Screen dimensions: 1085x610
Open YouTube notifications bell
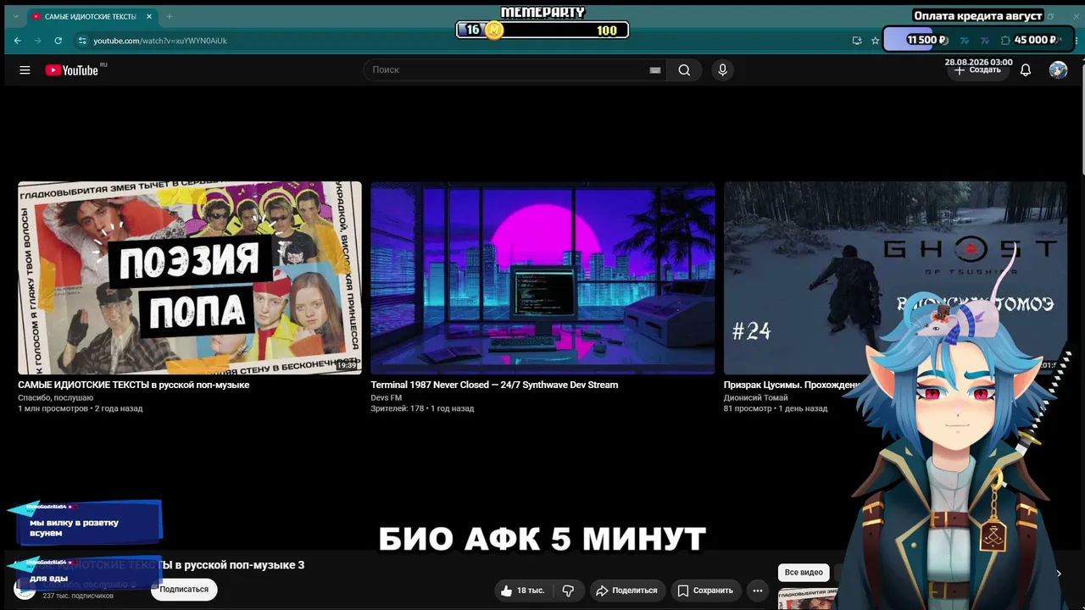(x=1026, y=70)
